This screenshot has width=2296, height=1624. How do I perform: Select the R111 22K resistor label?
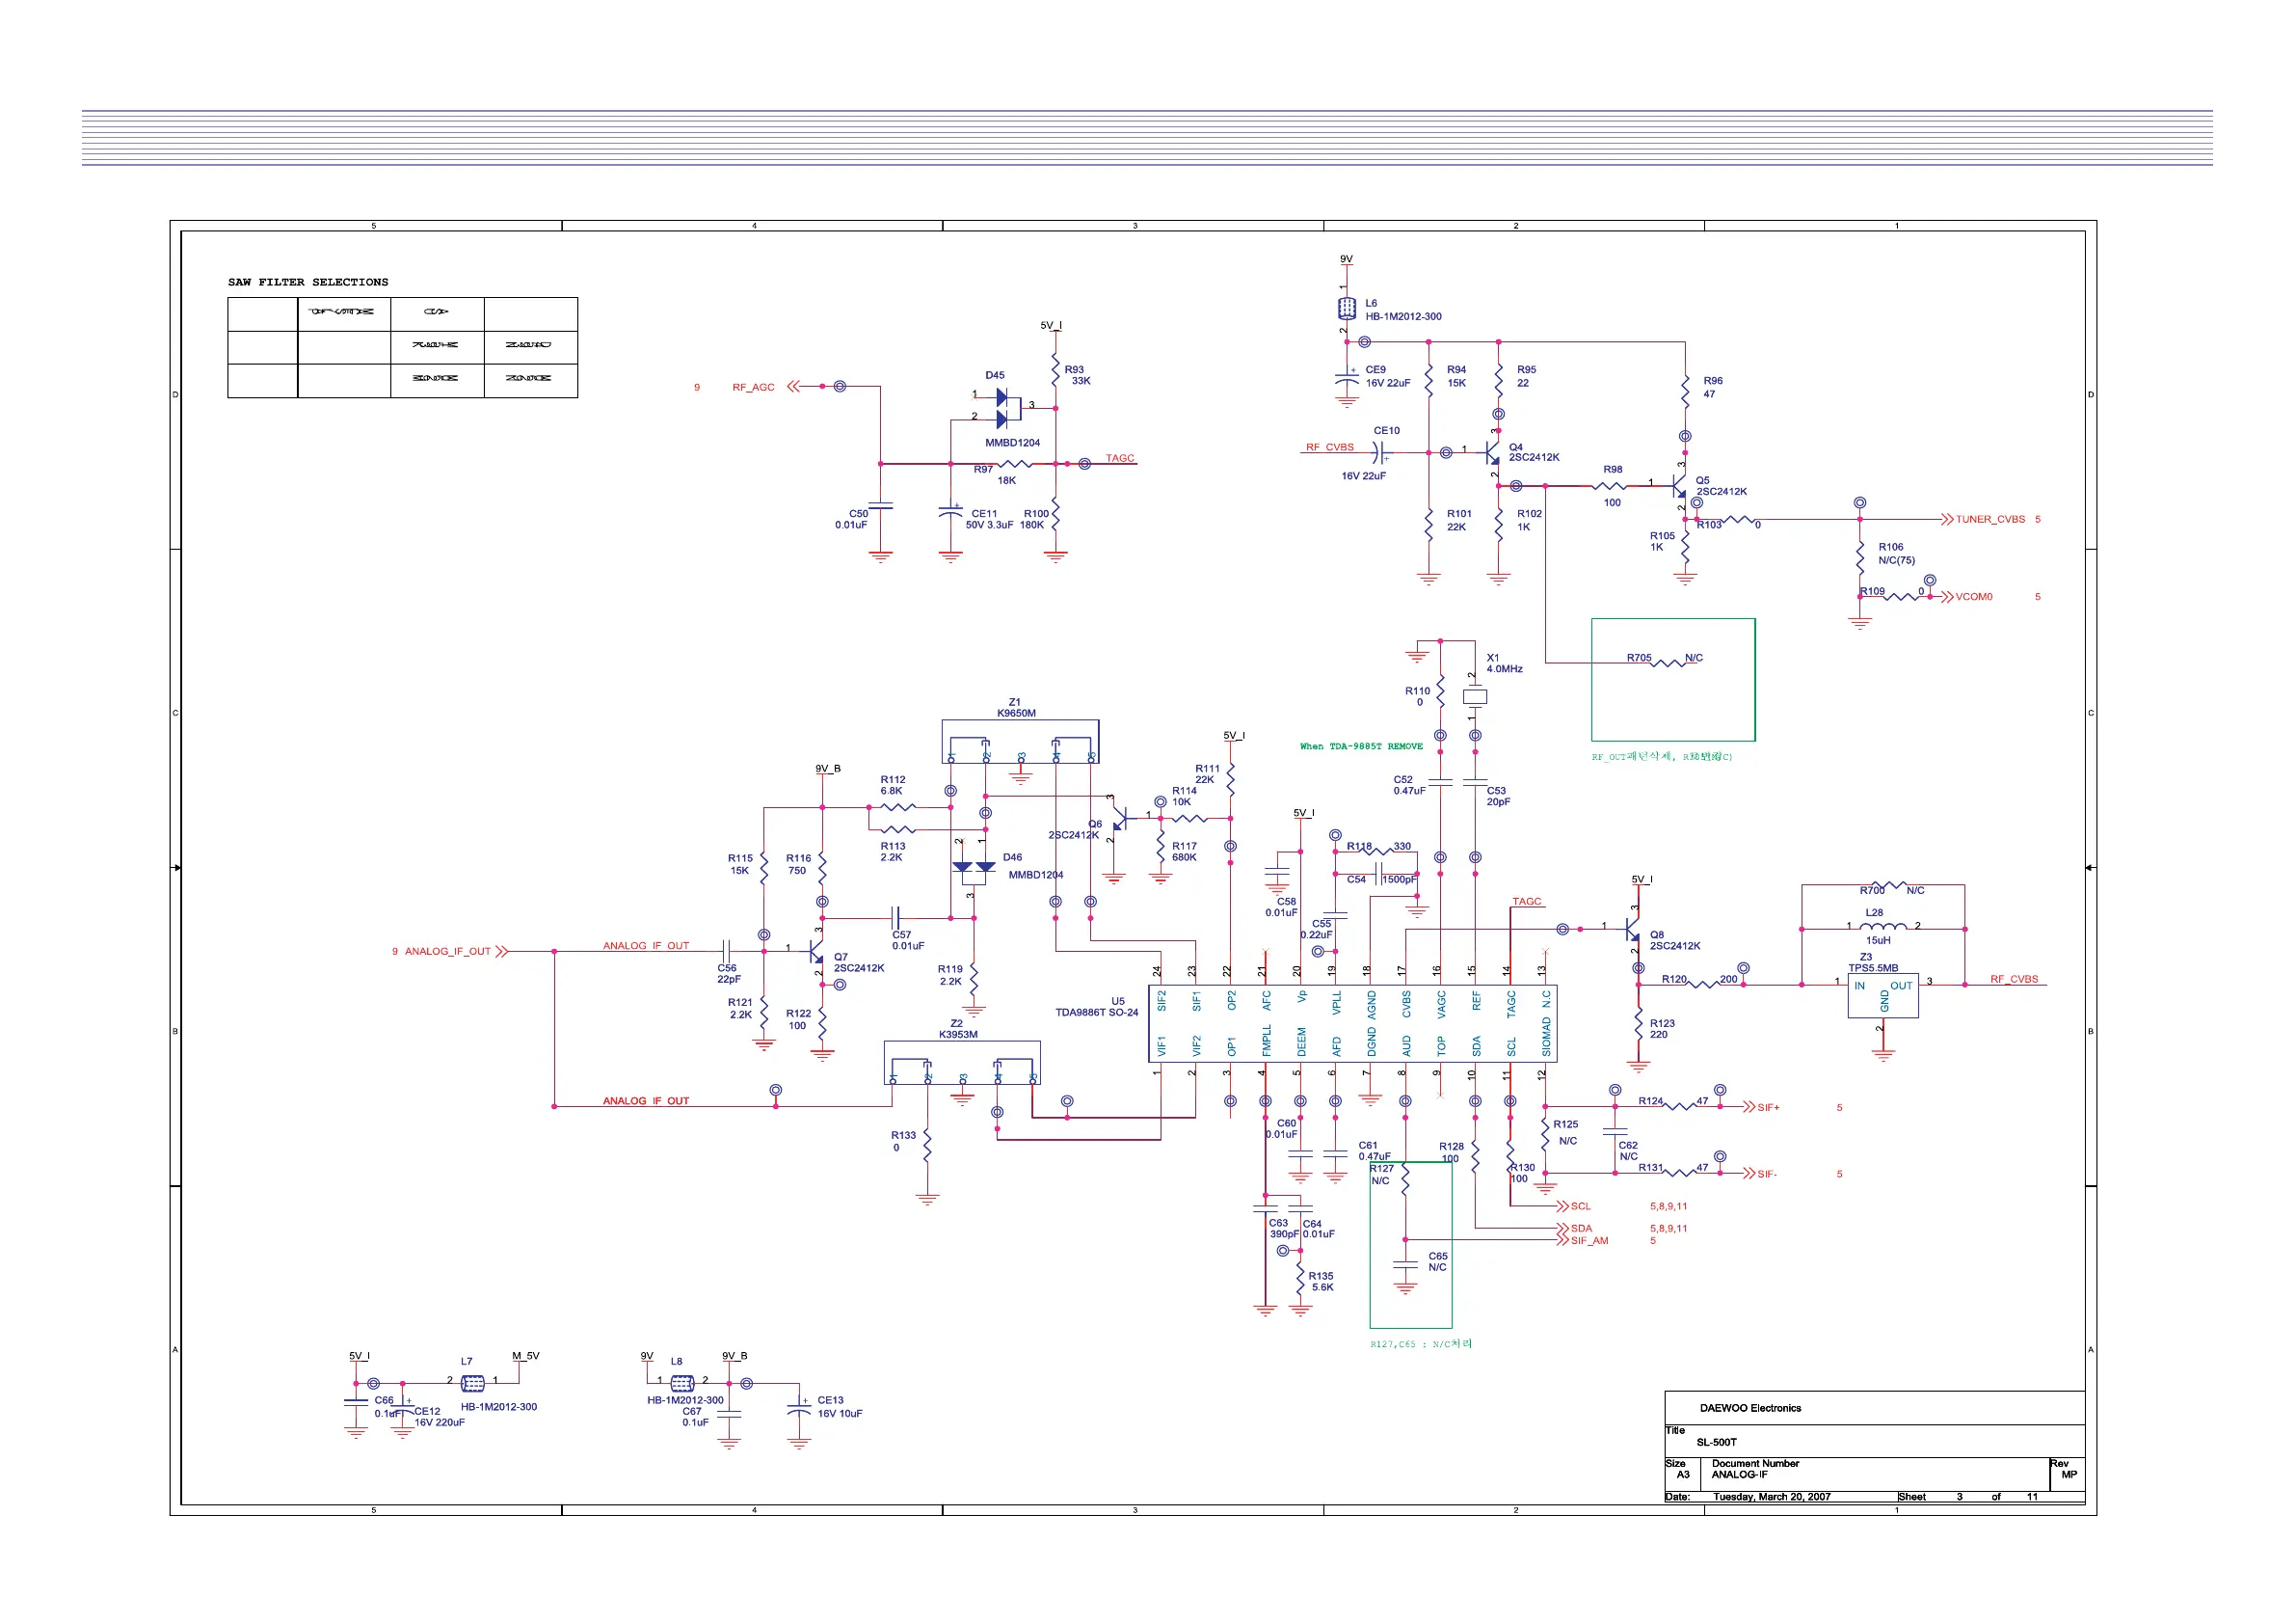[x=1207, y=774]
